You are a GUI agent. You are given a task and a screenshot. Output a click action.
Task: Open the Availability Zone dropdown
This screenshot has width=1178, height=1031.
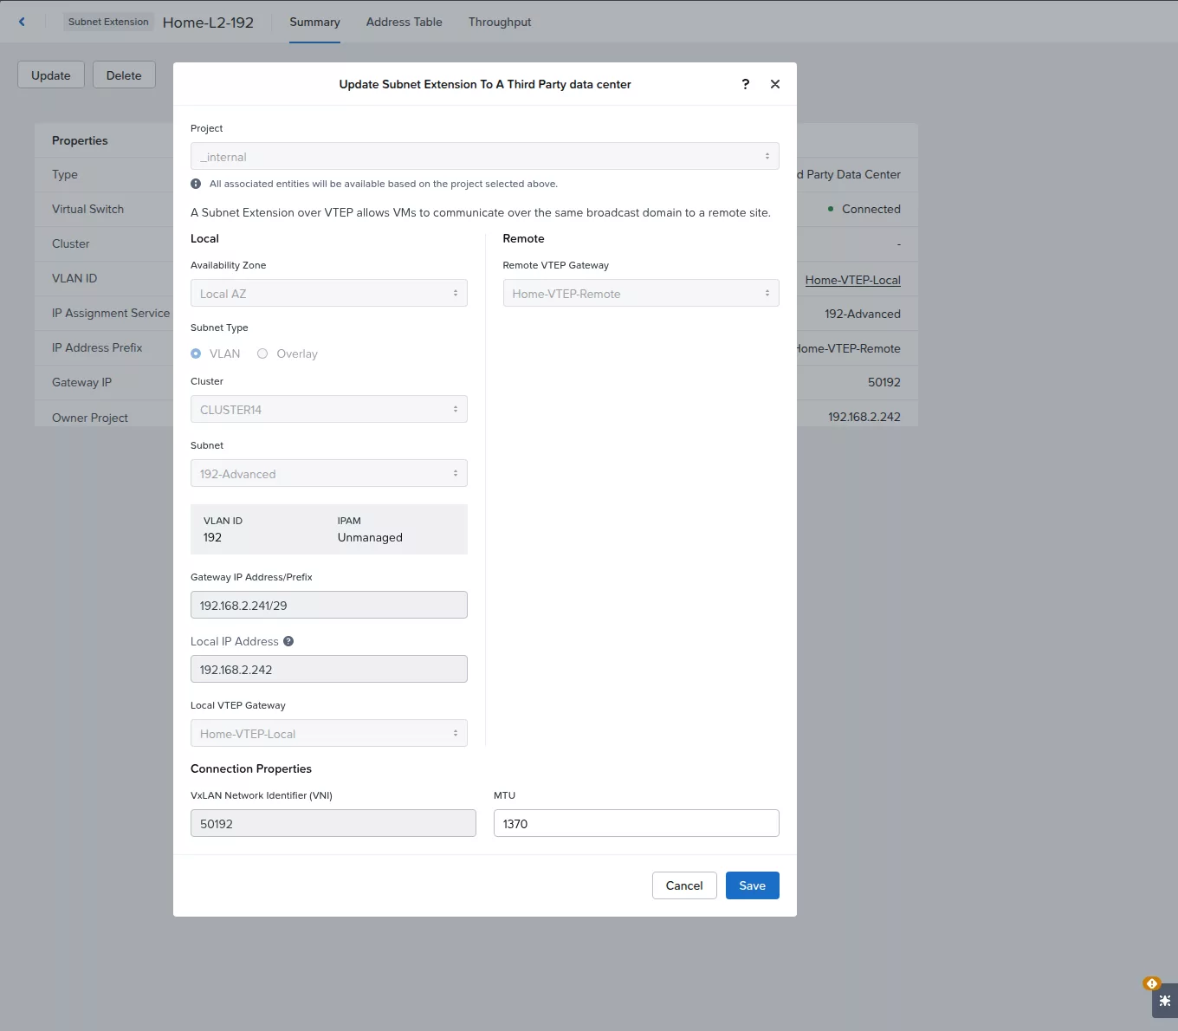tap(329, 293)
